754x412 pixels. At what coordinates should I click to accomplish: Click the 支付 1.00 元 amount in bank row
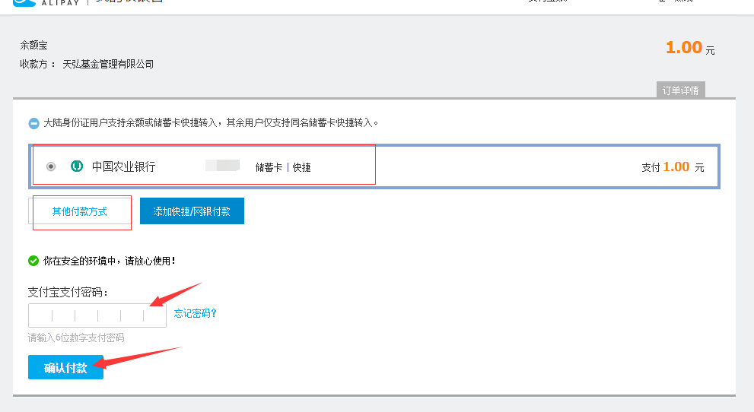tap(673, 166)
